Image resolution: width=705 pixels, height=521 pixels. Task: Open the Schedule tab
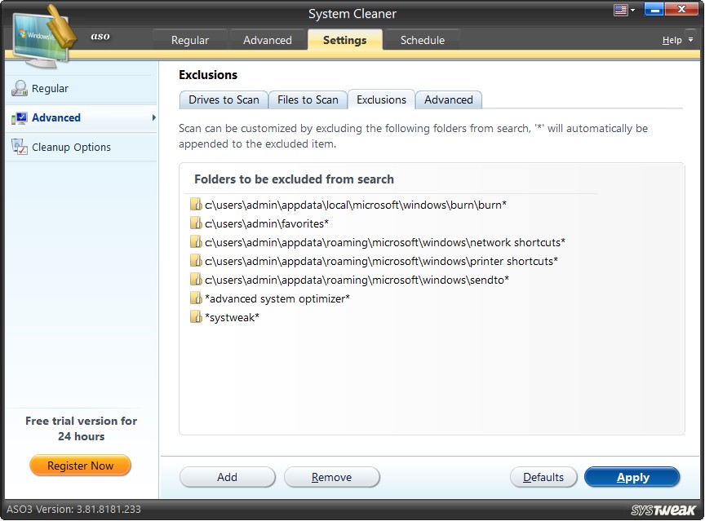click(x=422, y=38)
